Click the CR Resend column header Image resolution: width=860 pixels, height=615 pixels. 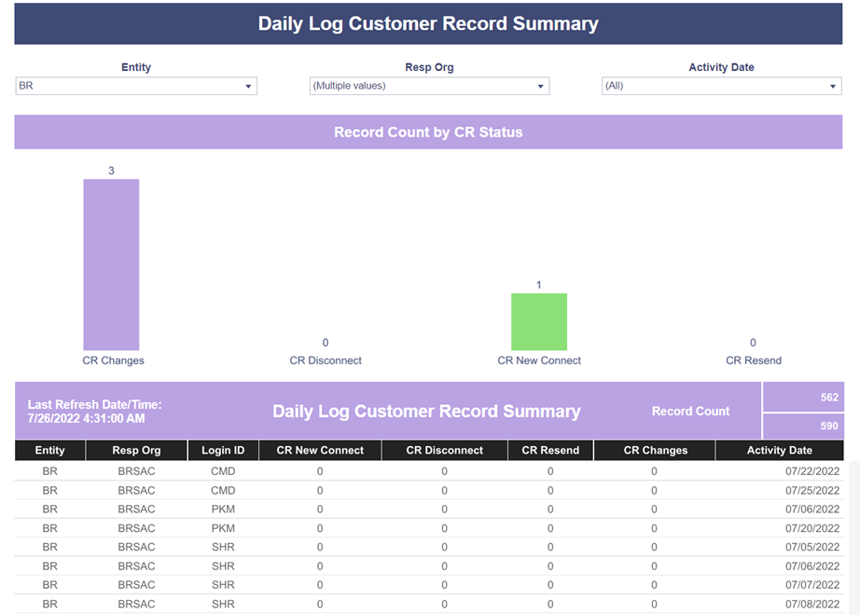550,450
